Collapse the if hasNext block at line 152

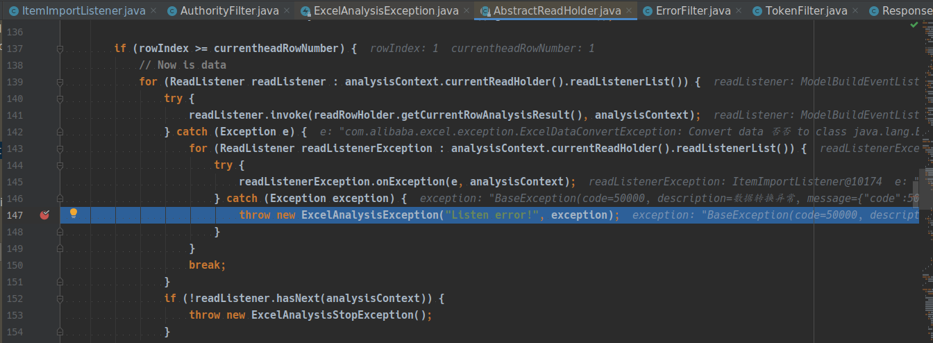pos(60,299)
